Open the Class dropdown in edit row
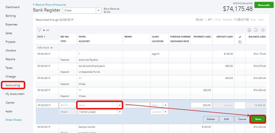The height and width of the screenshot is (133, 275). pyautogui.click(x=165, y=105)
